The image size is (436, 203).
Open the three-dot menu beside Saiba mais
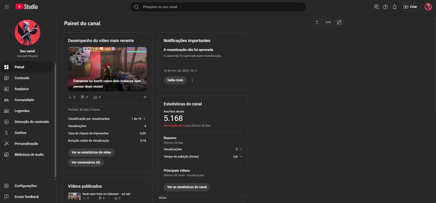coord(192,80)
